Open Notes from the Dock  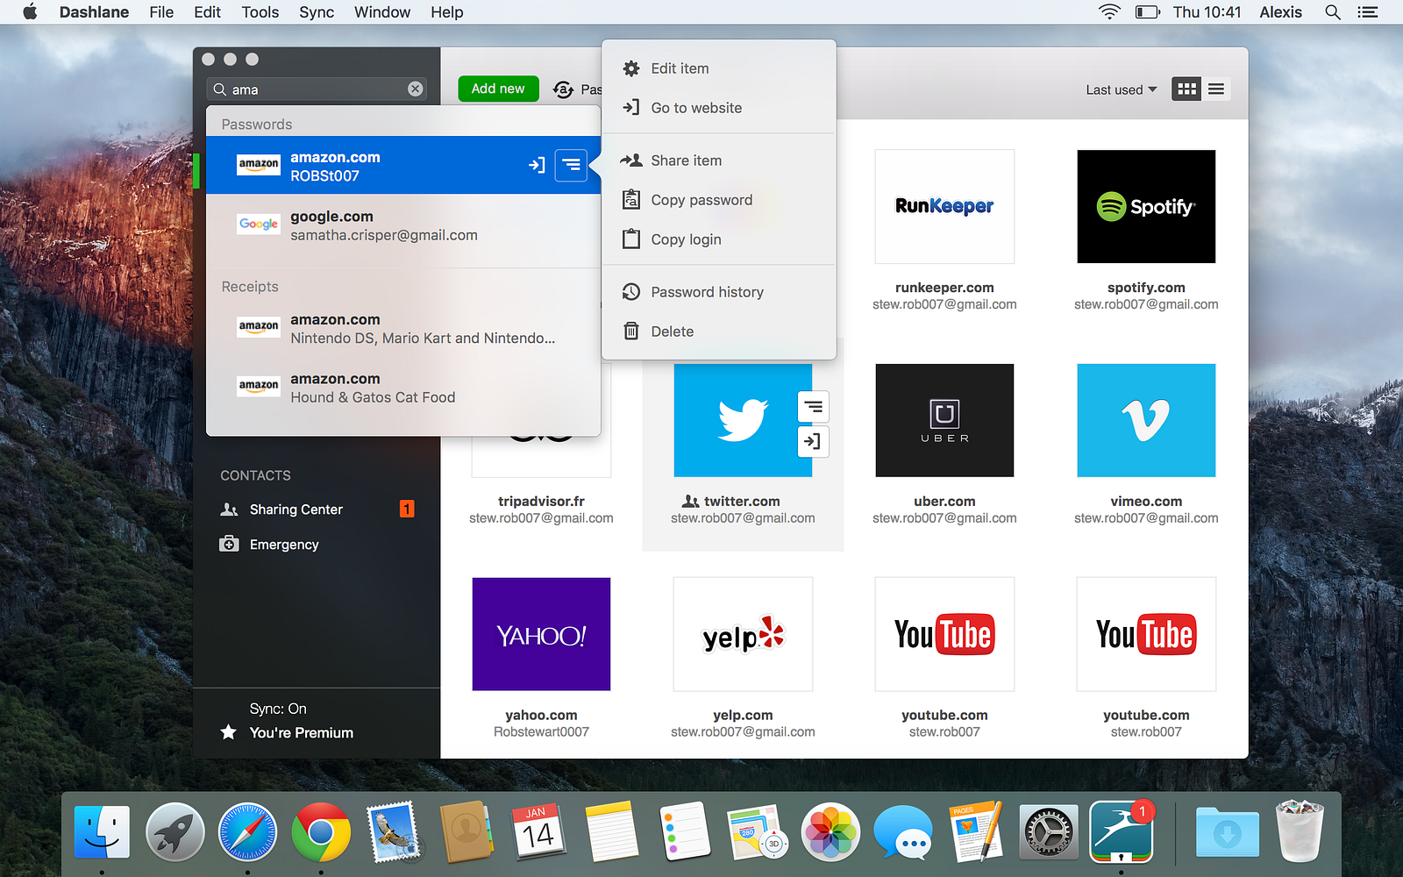(612, 831)
